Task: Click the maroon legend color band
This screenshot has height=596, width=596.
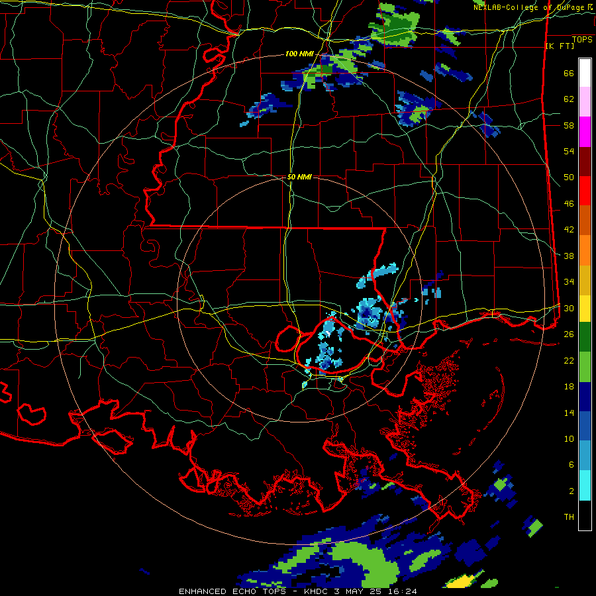Action: (585, 162)
